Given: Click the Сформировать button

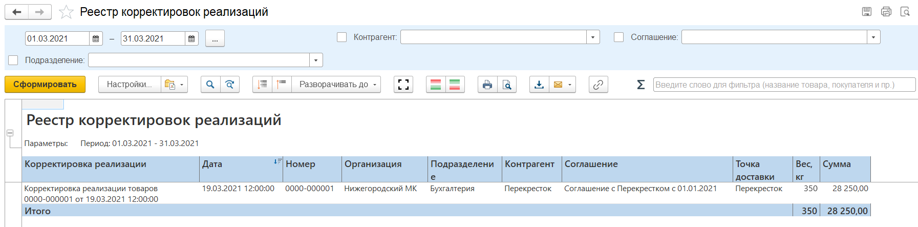Looking at the screenshot, I should (x=45, y=85).
